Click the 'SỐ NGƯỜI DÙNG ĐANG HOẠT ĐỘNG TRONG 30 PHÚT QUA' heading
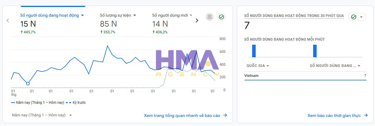Viewport: 375px width, 126px height. pyautogui.click(x=294, y=16)
